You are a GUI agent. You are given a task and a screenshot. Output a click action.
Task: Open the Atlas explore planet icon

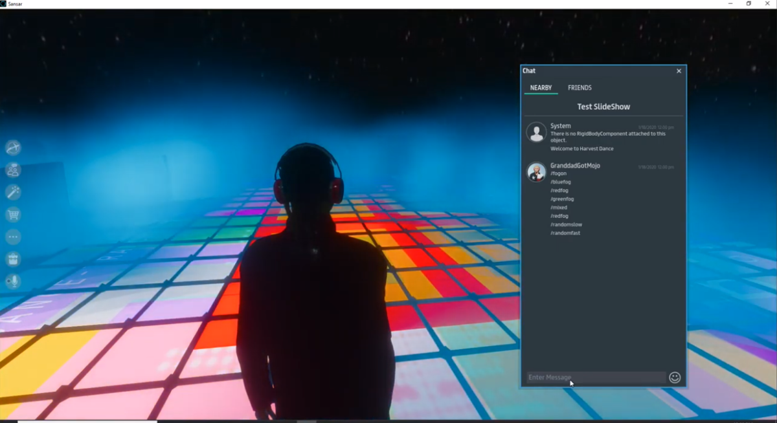[x=13, y=148]
